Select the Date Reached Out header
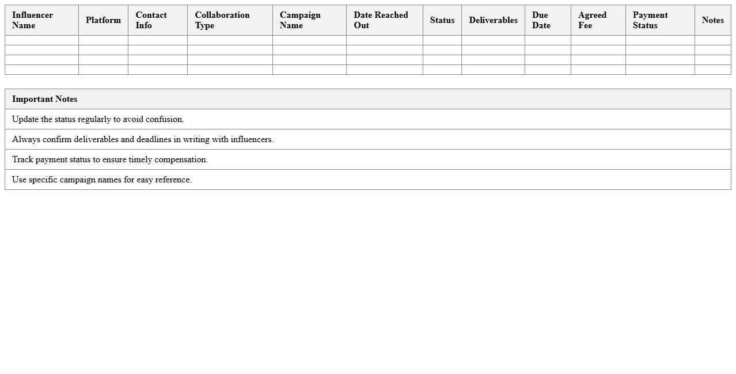 click(x=384, y=20)
